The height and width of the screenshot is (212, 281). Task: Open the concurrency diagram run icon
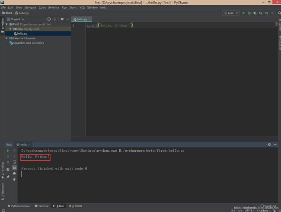tap(266, 13)
